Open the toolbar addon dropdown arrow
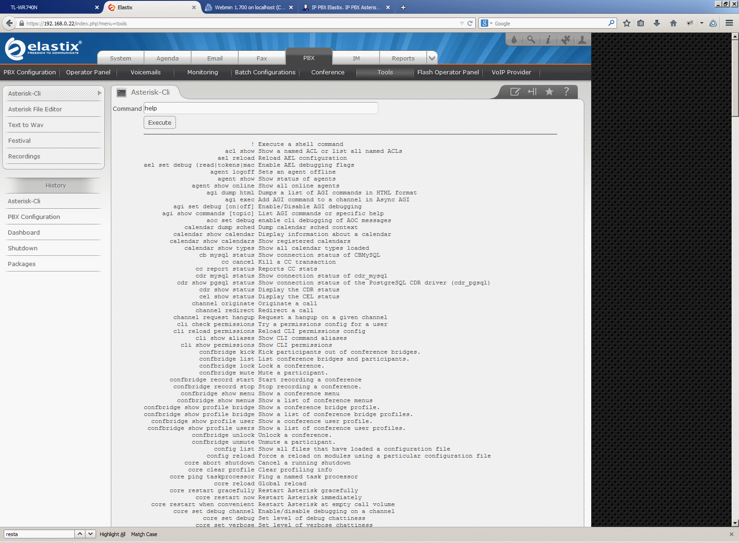Image resolution: width=739 pixels, height=543 pixels. [702, 23]
